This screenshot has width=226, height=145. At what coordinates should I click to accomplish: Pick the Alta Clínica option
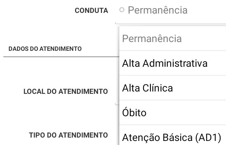tap(173, 88)
